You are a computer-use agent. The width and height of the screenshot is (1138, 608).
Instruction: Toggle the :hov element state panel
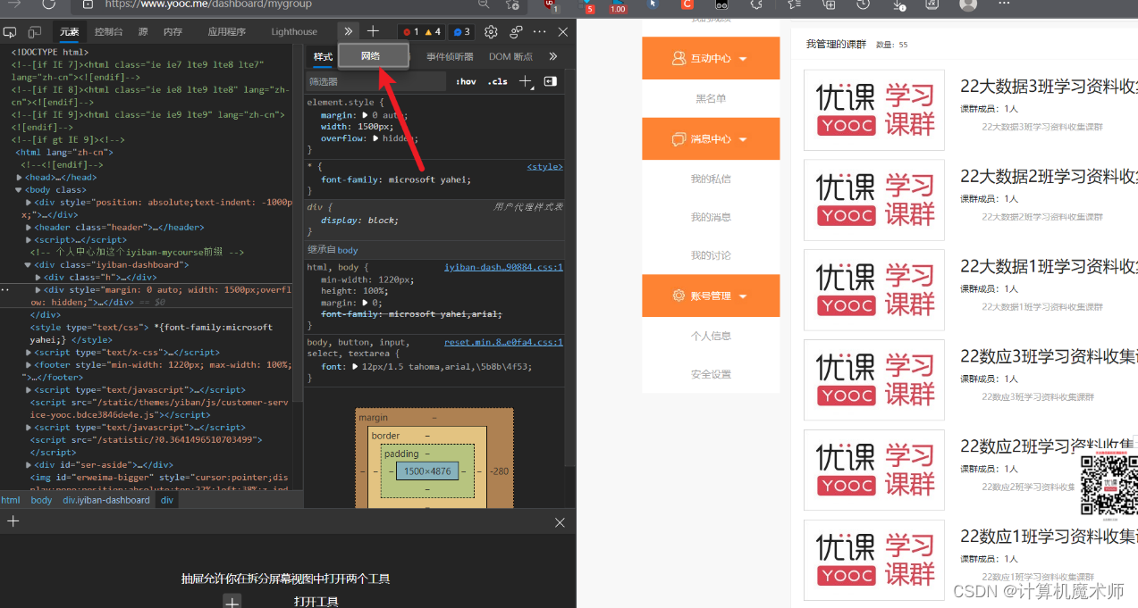coord(466,81)
